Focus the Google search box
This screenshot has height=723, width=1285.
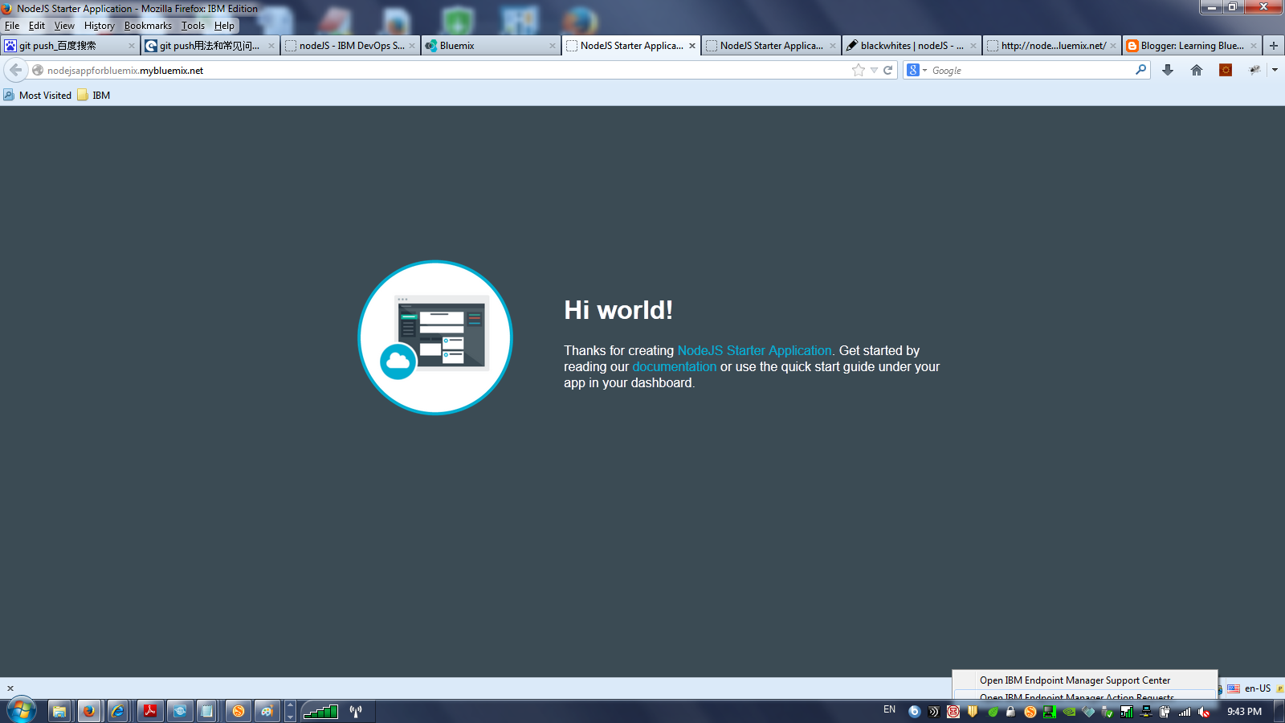tap(1030, 71)
